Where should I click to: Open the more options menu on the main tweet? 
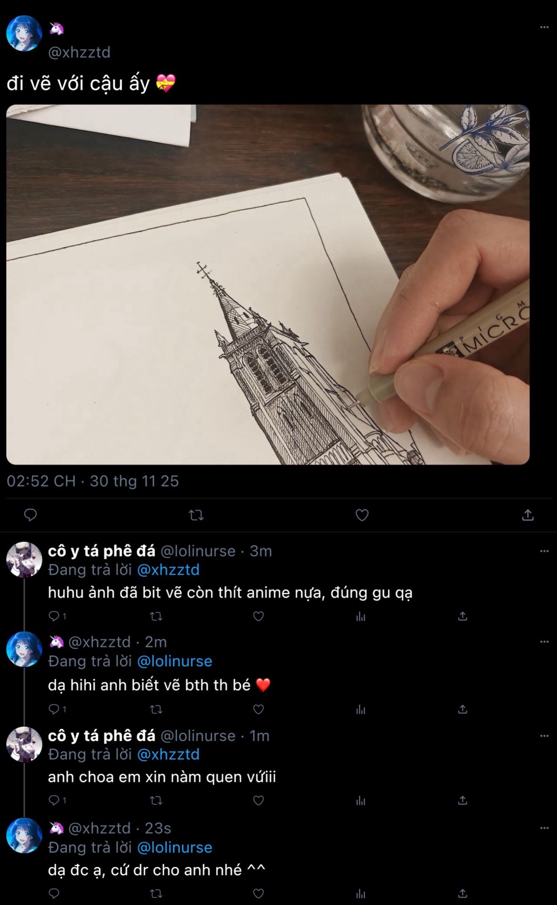pos(544,27)
